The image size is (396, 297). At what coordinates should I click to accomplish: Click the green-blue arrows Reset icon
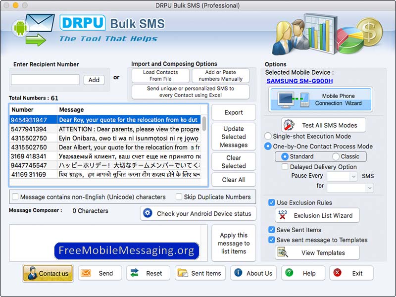point(134,273)
